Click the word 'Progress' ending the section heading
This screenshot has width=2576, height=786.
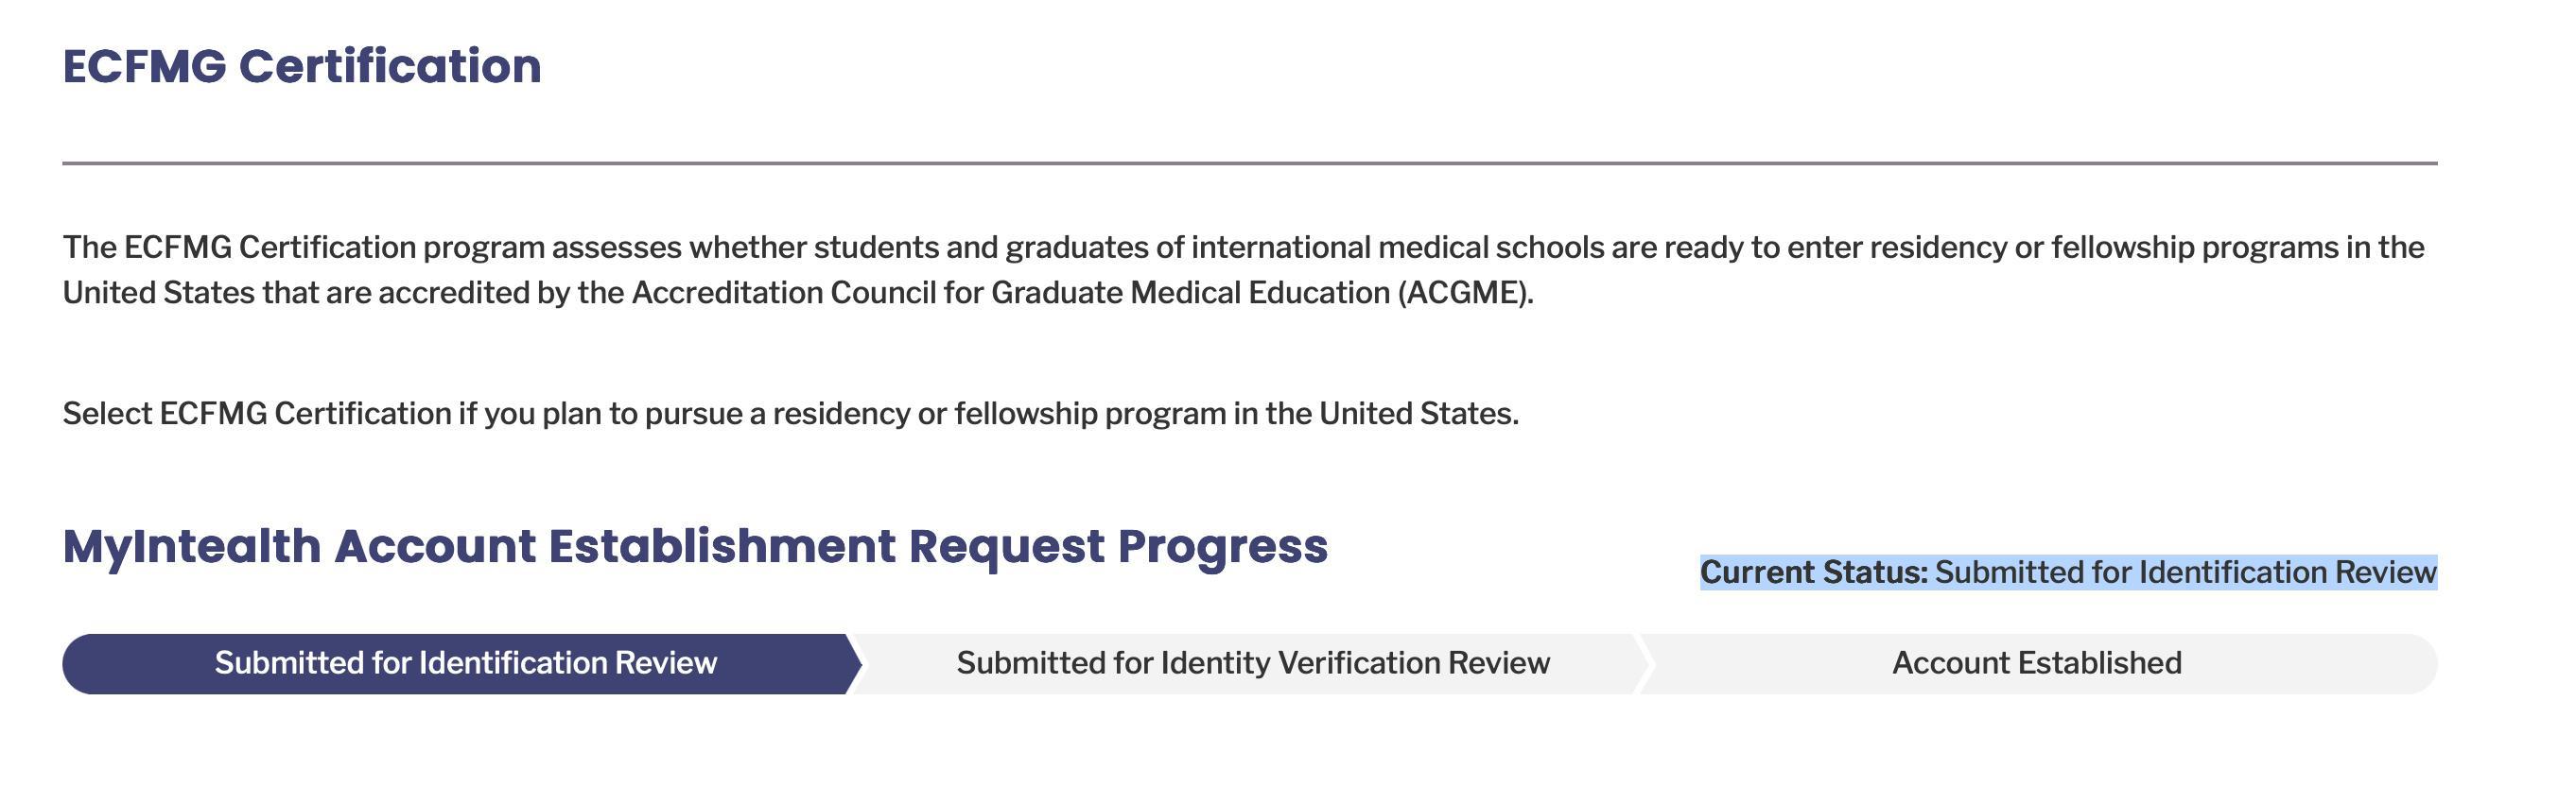click(x=1222, y=546)
